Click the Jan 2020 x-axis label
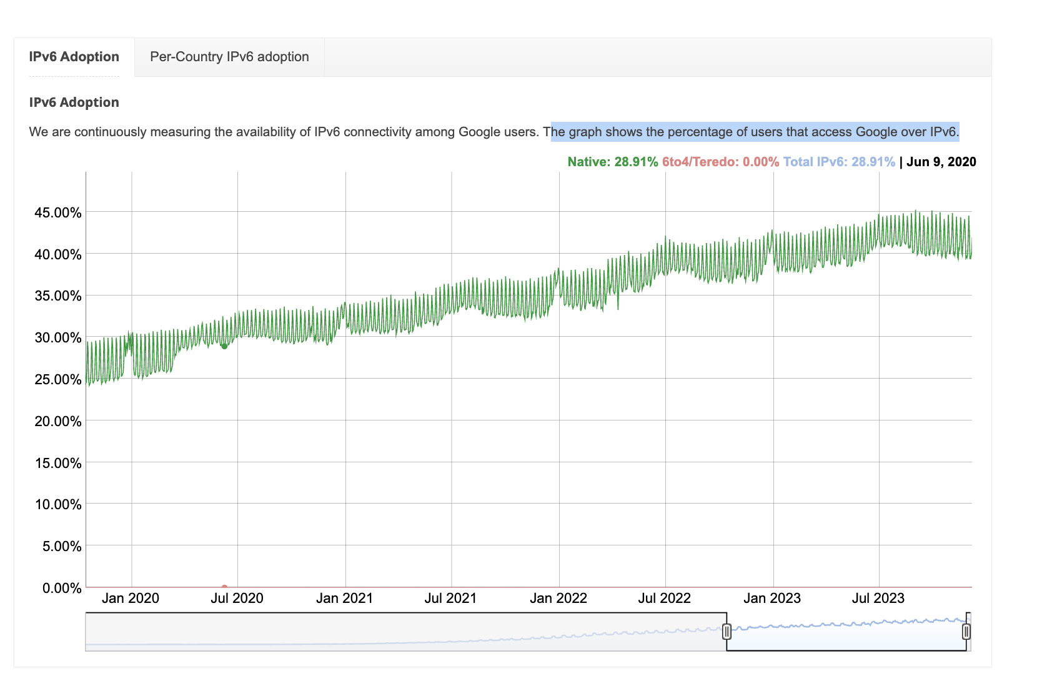The width and height of the screenshot is (1042, 691). tap(130, 599)
